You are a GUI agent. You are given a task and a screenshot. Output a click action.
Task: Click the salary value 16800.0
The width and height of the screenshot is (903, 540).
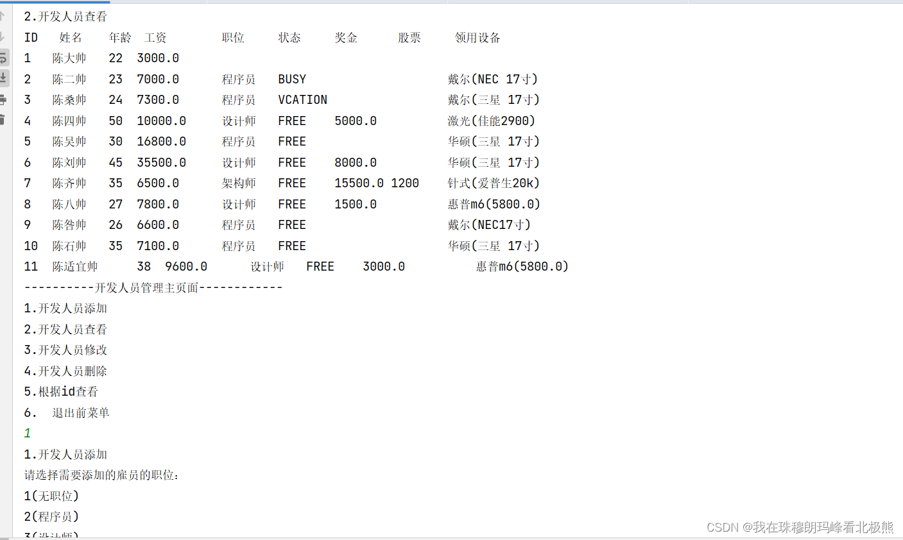(162, 141)
